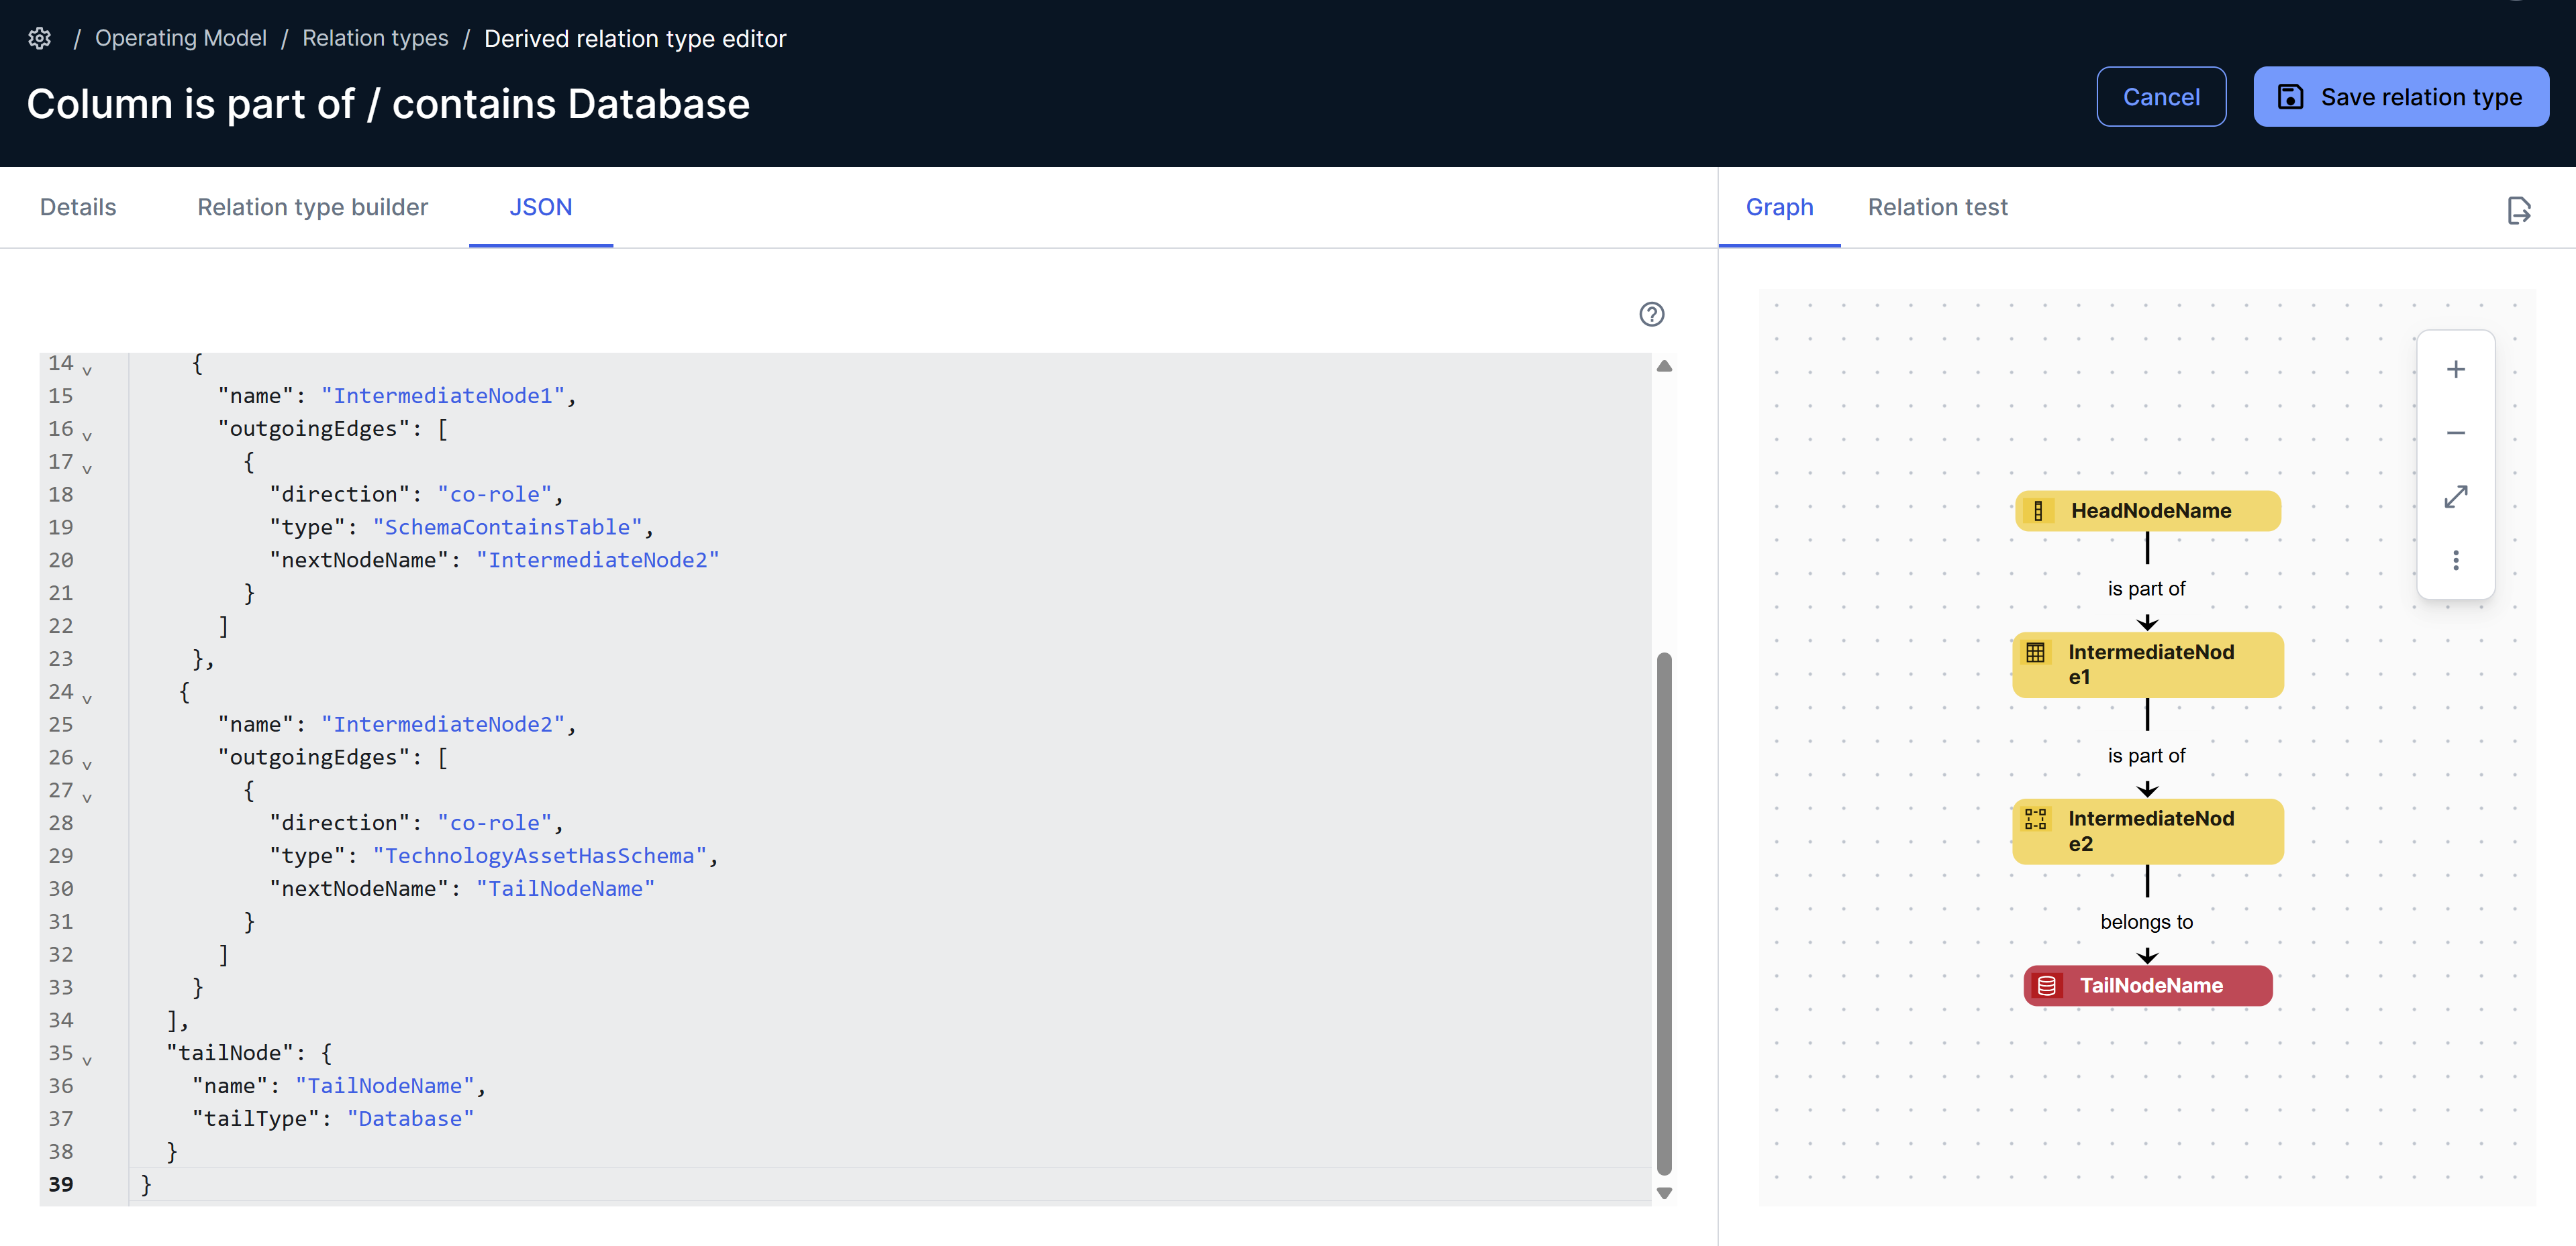Select the IntermediateNode1 graph node
Image resolution: width=2576 pixels, height=1246 pixels.
[2147, 665]
